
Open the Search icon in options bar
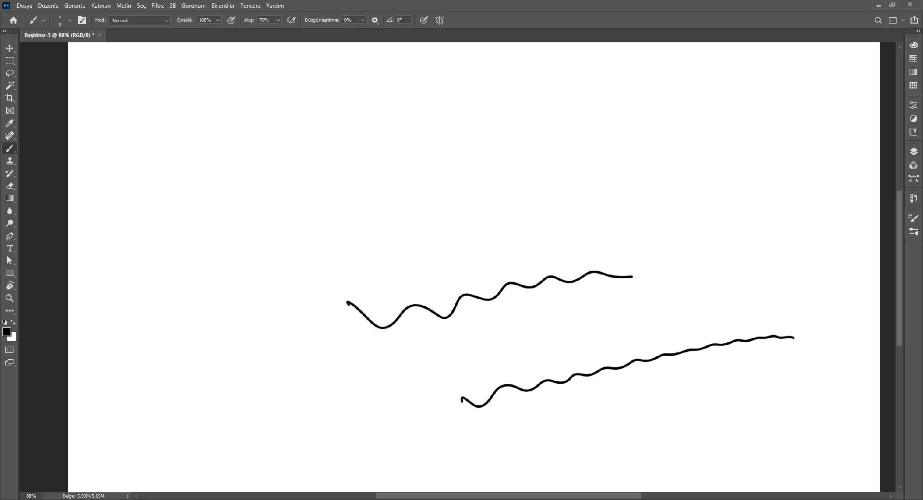pos(878,20)
